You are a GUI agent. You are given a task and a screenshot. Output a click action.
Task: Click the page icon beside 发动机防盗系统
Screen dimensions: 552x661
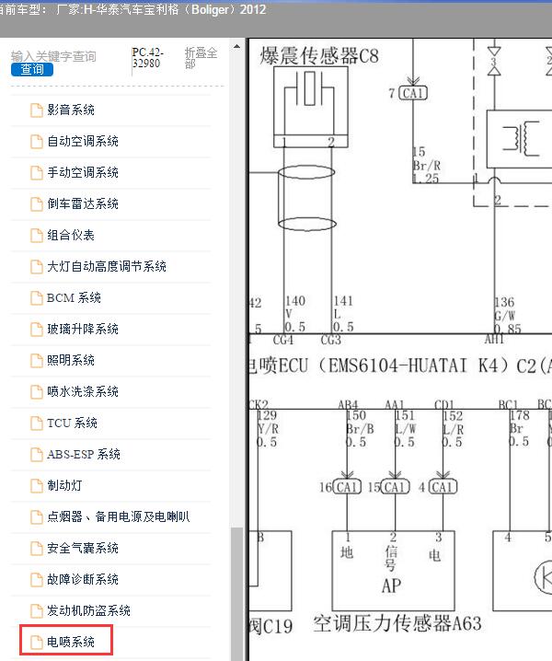(x=37, y=610)
